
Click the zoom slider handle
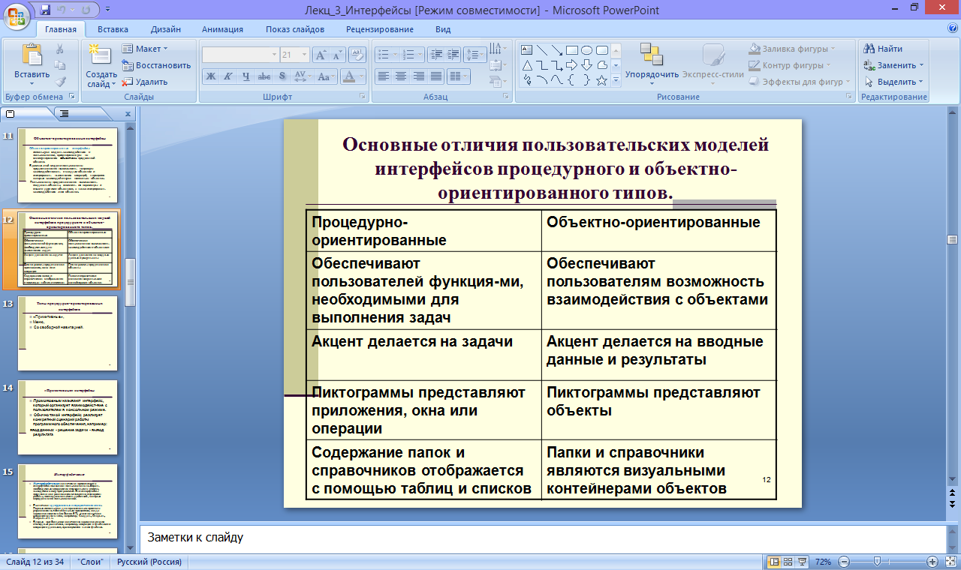point(876,562)
